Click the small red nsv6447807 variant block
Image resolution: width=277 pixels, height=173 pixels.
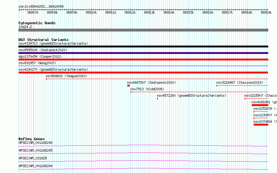[129, 86]
